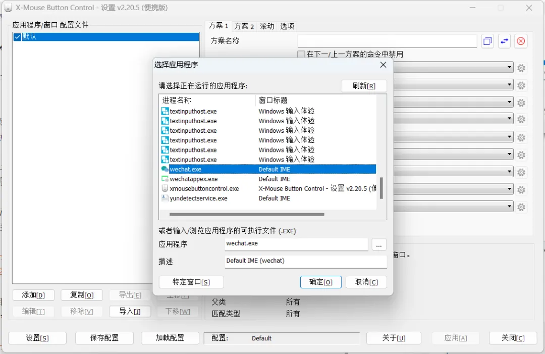Click the wechatappex.exe process icon

(x=165, y=179)
